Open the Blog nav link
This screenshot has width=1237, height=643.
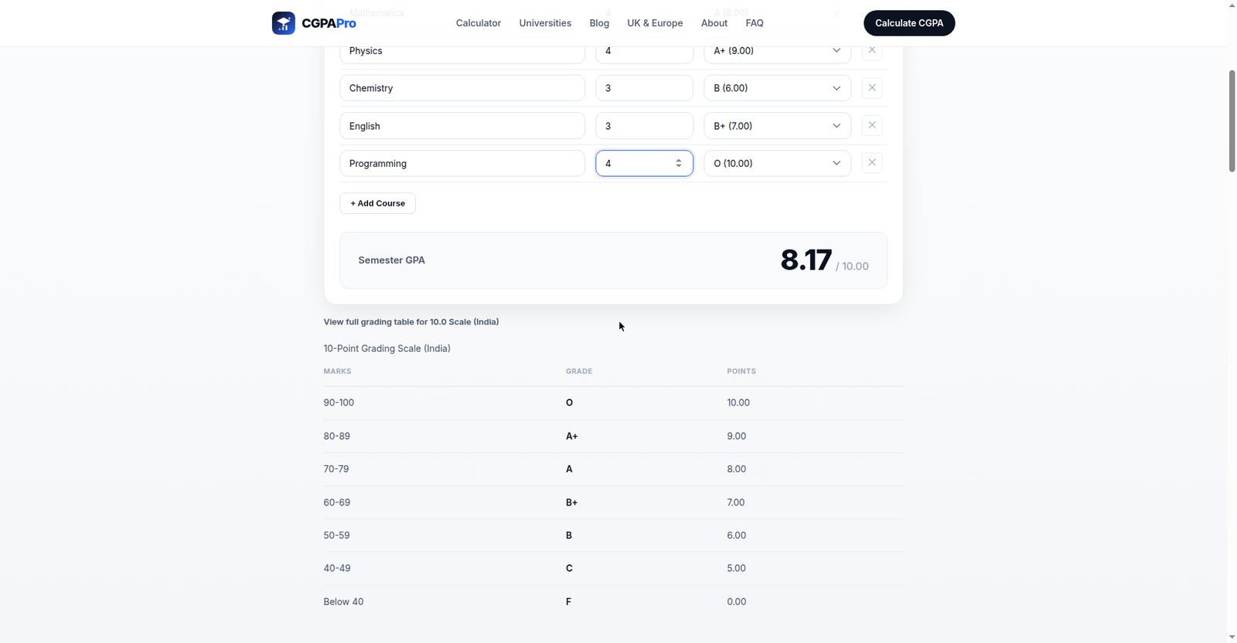coord(599,23)
